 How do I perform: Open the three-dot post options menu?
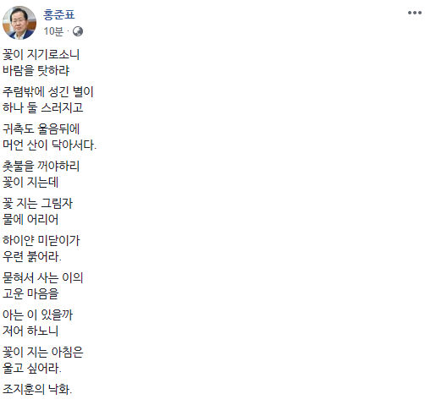[414, 13]
